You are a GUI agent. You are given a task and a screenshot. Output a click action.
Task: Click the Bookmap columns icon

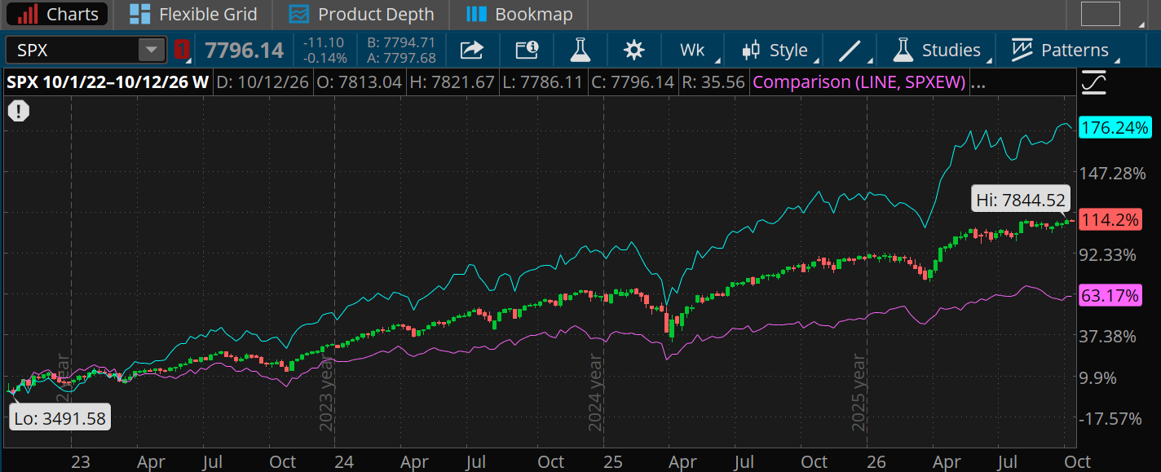[x=476, y=14]
